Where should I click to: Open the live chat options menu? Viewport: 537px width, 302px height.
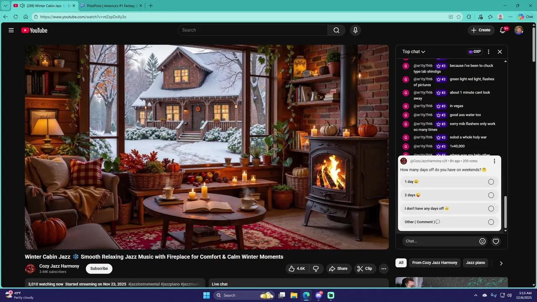point(488,52)
